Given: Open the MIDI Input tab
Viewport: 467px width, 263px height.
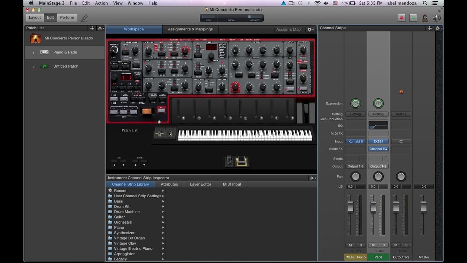Looking at the screenshot, I should click(x=232, y=184).
